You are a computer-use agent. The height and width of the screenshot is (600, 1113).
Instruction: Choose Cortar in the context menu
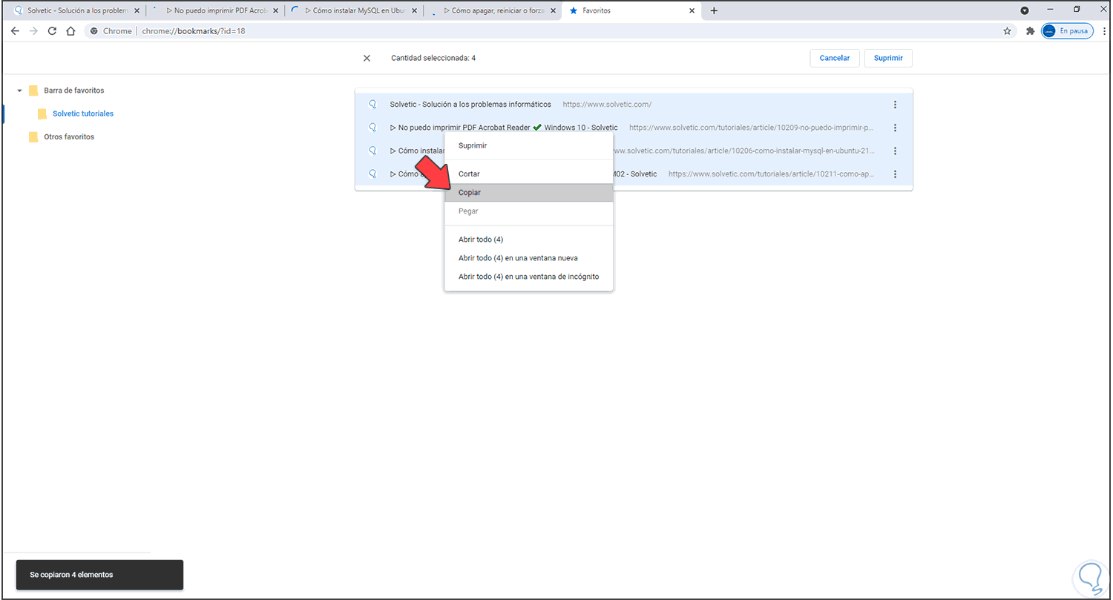point(529,174)
